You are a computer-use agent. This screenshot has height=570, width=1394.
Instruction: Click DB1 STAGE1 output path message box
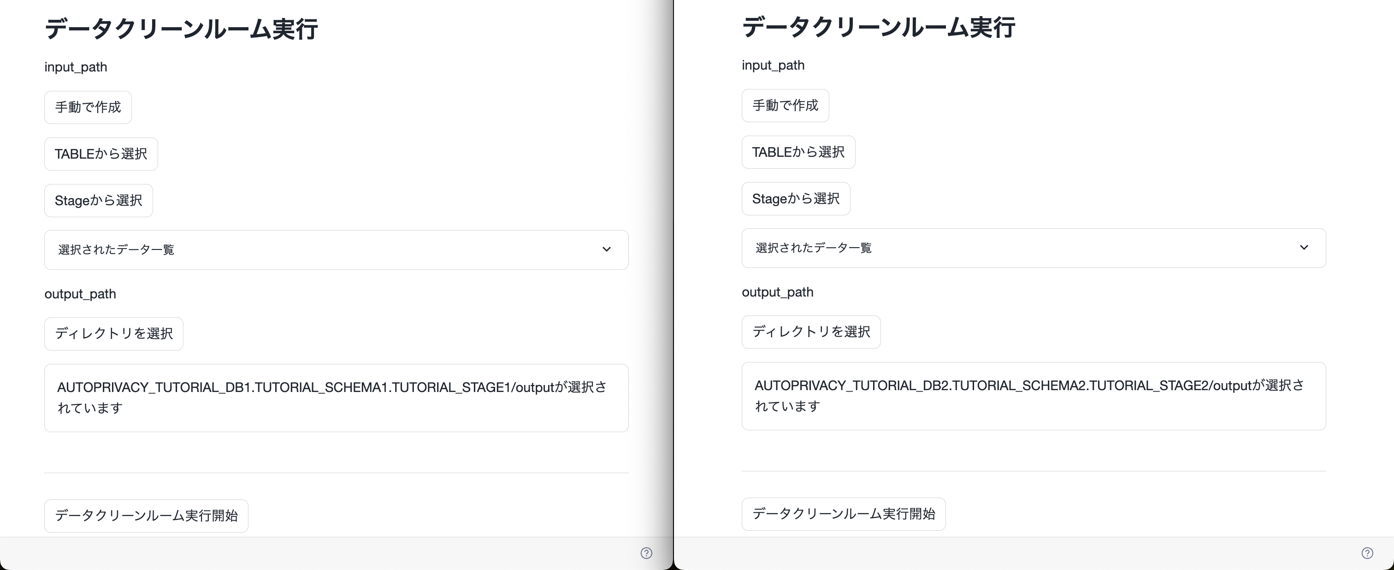click(336, 398)
